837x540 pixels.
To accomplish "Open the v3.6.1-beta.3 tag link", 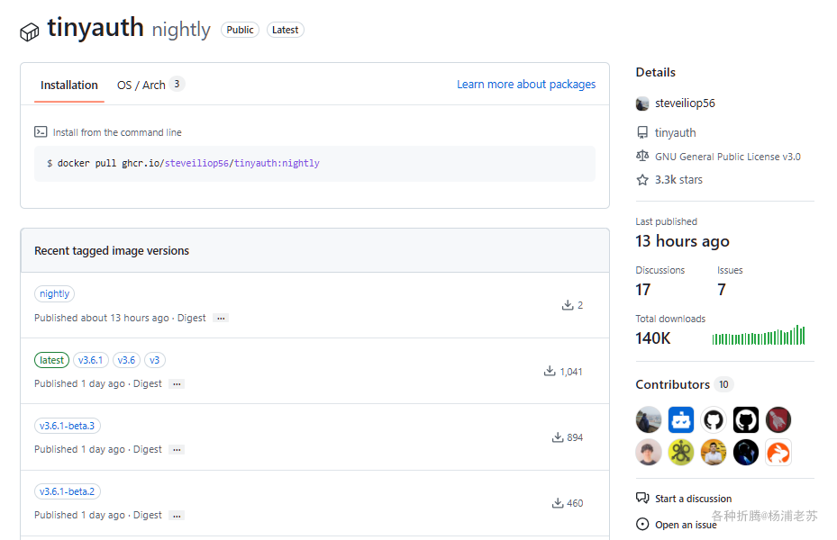I will [x=68, y=426].
